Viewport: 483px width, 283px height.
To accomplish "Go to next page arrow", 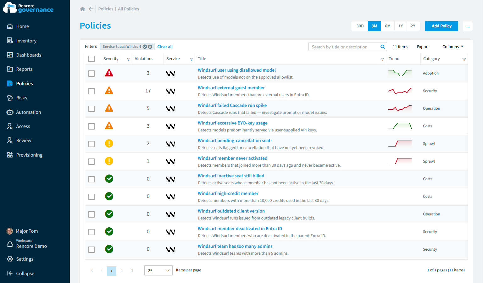I will [x=121, y=270].
